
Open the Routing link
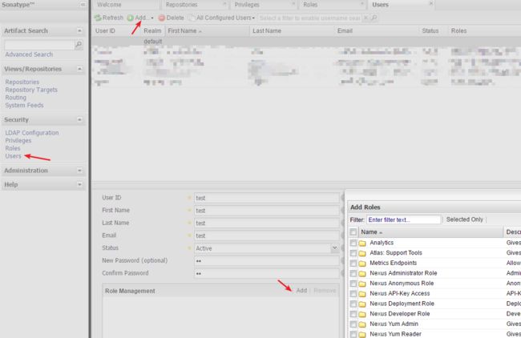coord(15,98)
